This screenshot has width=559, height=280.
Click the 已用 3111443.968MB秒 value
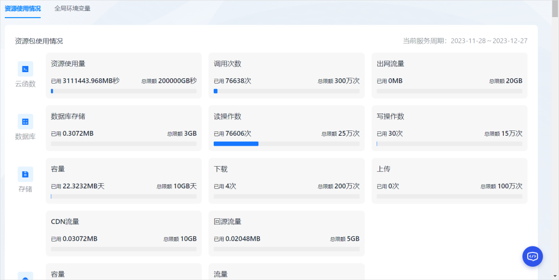point(85,81)
